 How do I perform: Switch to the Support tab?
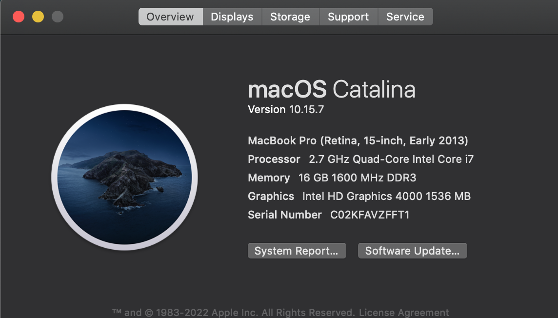pyautogui.click(x=348, y=17)
